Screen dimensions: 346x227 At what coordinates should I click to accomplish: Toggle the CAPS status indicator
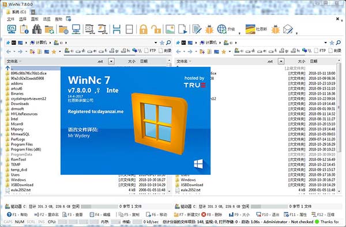(8, 222)
